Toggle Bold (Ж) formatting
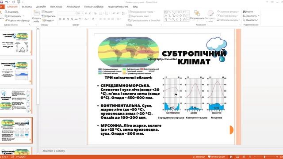 (x=60, y=19)
